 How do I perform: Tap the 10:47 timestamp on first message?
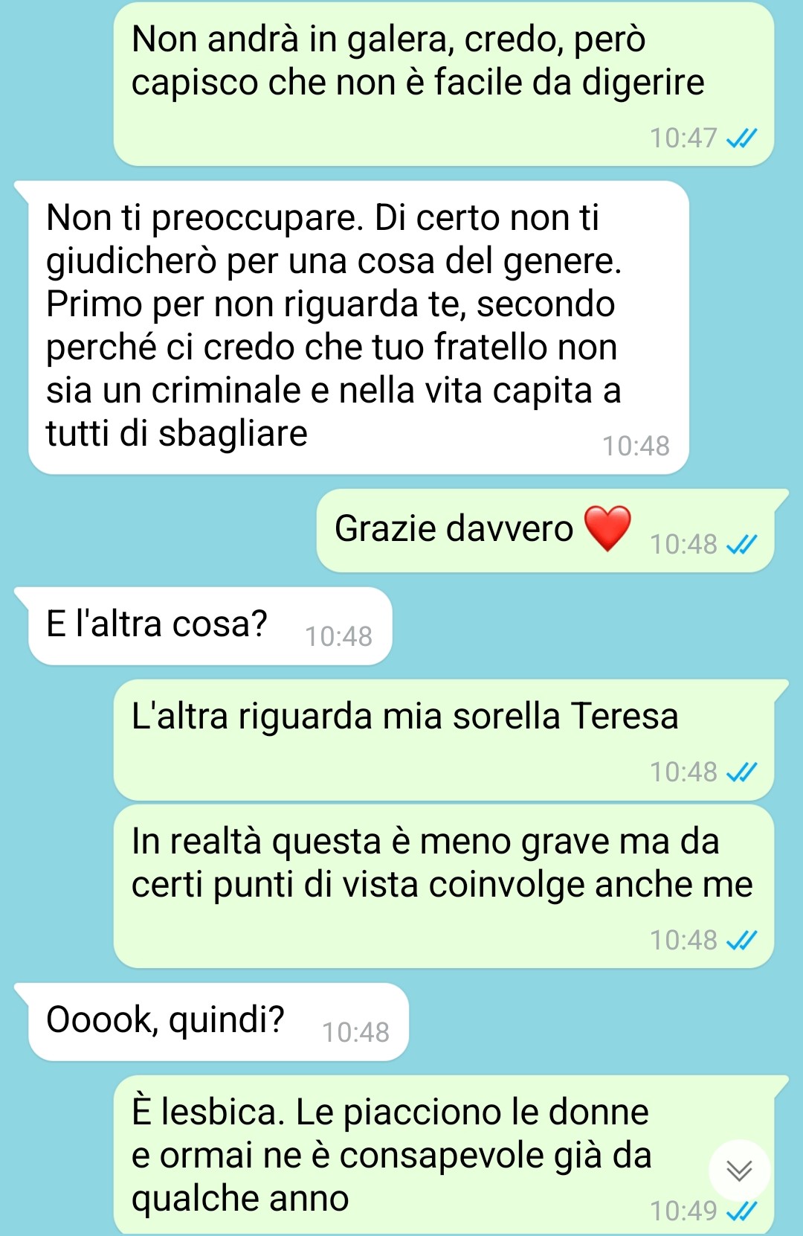pyautogui.click(x=683, y=138)
